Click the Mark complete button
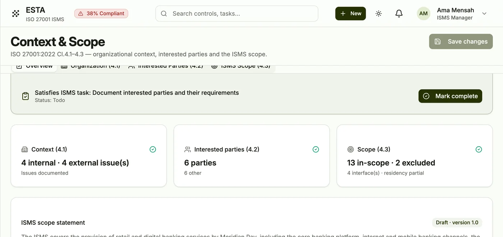The width and height of the screenshot is (503, 237). coord(450,96)
